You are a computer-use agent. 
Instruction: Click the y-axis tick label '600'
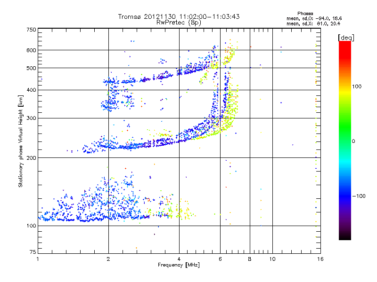tap(31, 50)
